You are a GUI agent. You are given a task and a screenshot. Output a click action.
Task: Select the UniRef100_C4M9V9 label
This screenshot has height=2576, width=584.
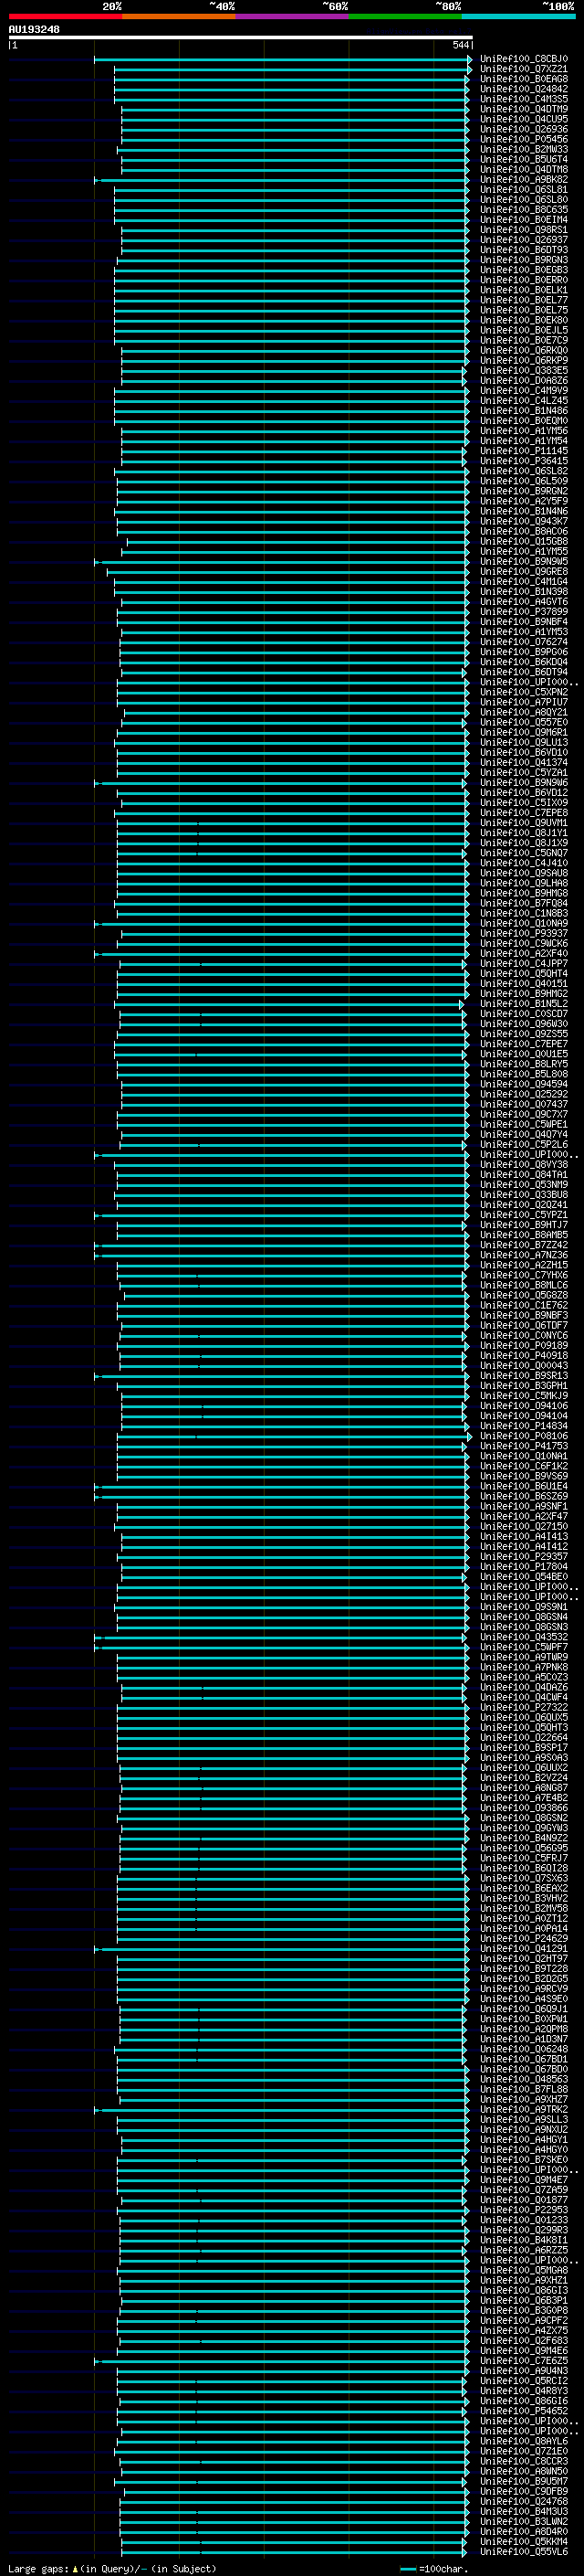[523, 391]
